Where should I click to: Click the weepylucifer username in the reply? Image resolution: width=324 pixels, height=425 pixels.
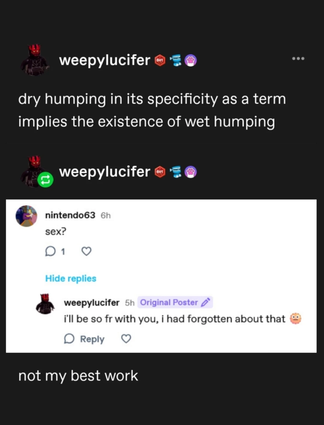[92, 303]
